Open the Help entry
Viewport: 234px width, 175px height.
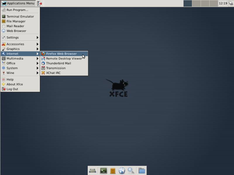[20, 79]
